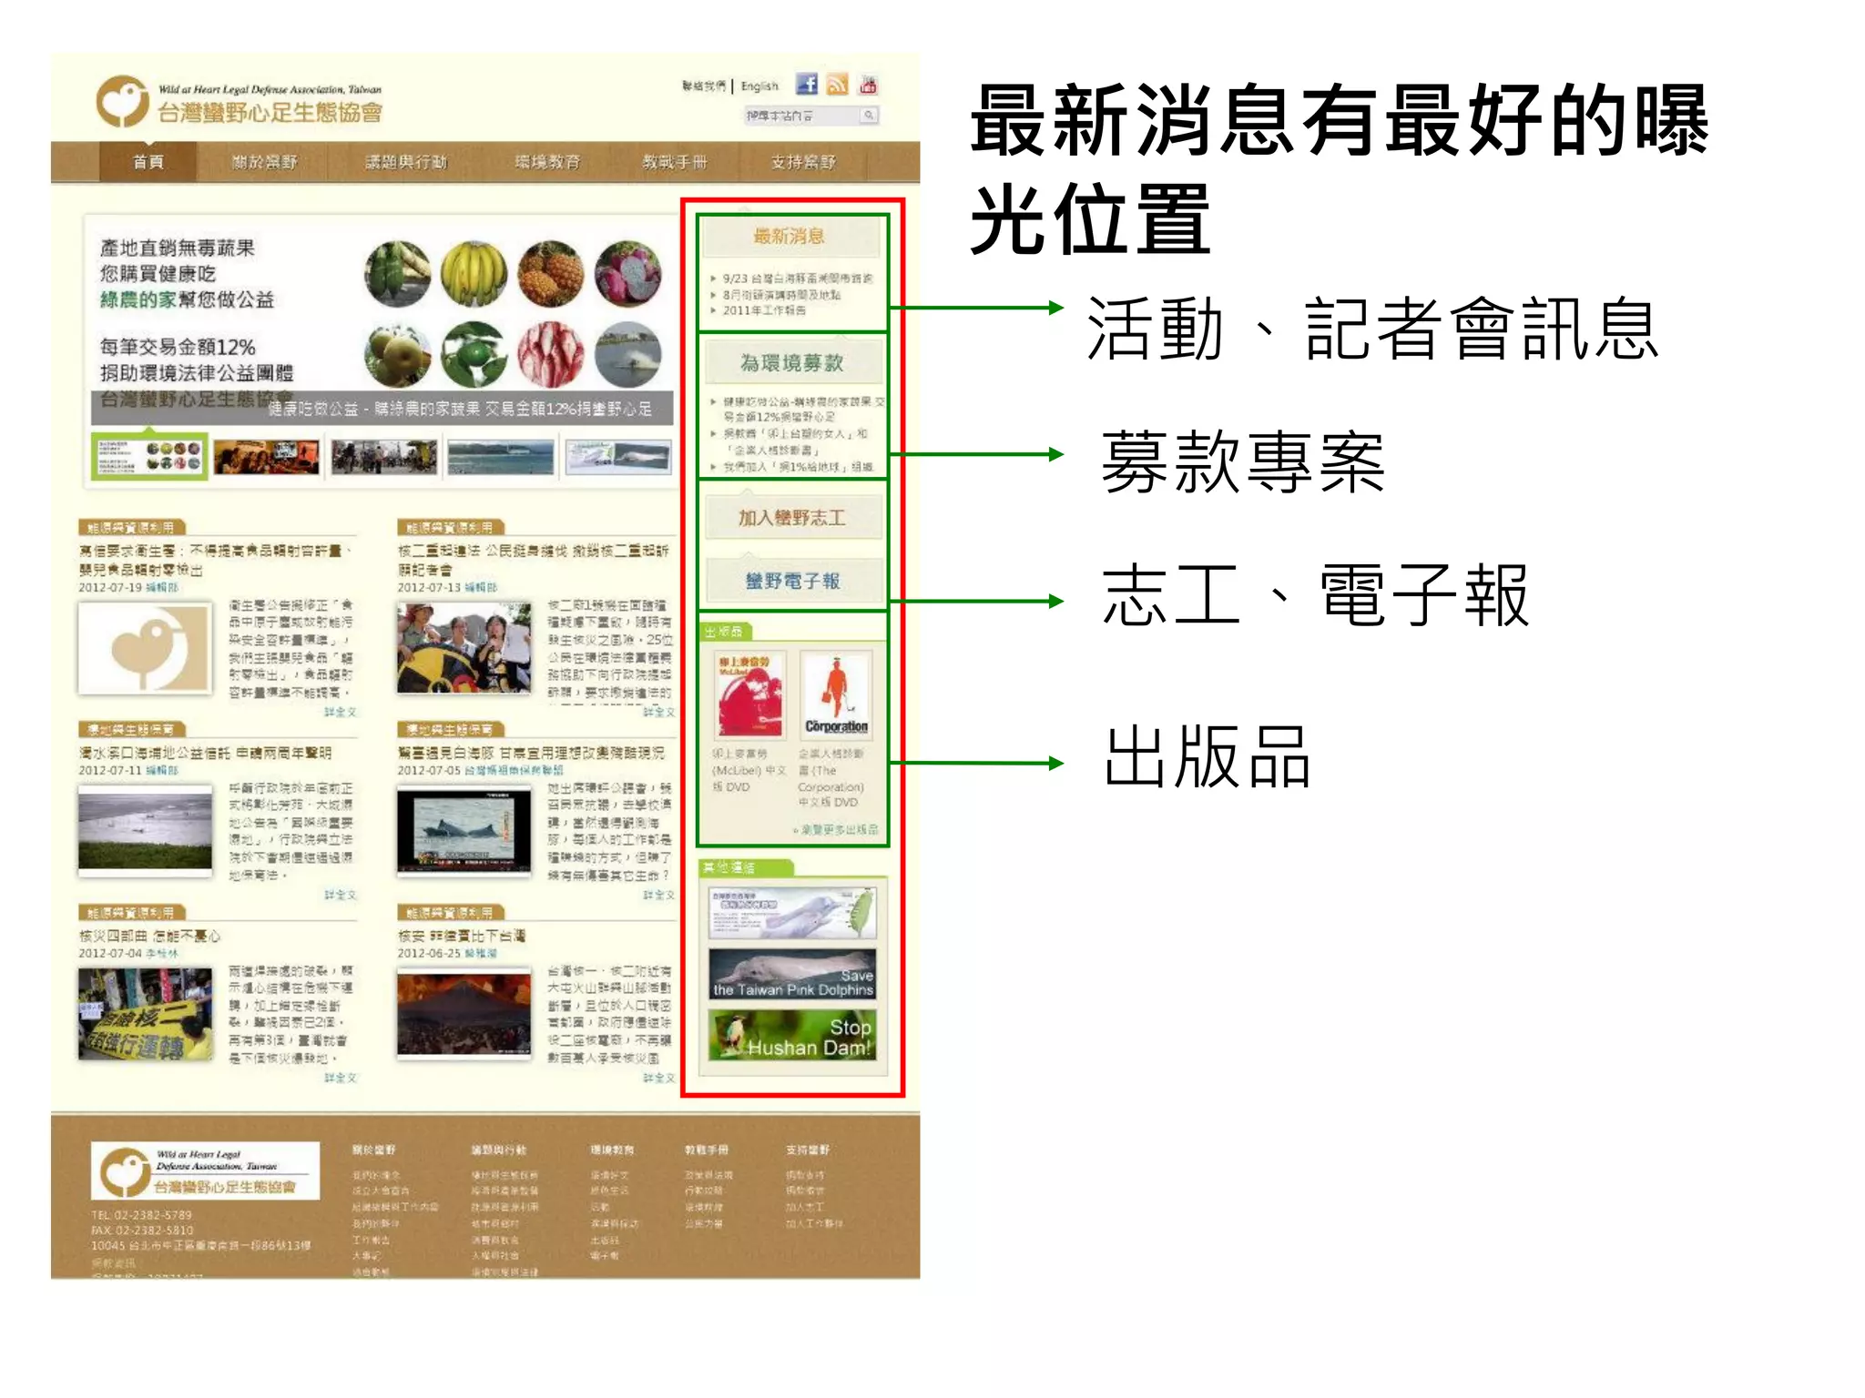Open the footer 關於蠻野 column heading

(x=373, y=1150)
